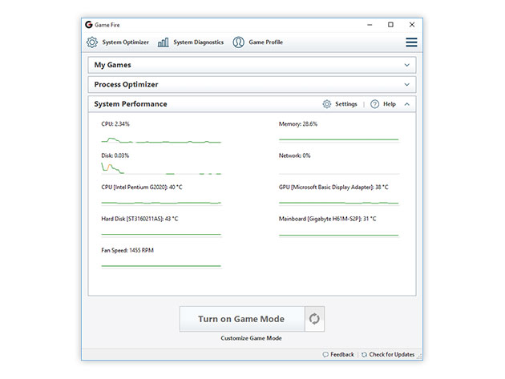Open System Performance Settings link
This screenshot has height=379, width=505.
click(340, 104)
